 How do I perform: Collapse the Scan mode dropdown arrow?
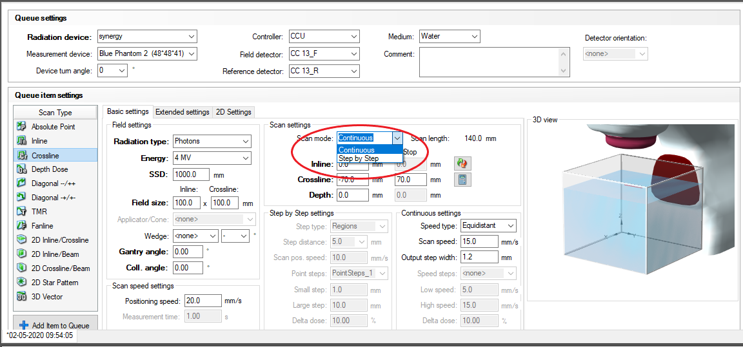[x=397, y=138]
